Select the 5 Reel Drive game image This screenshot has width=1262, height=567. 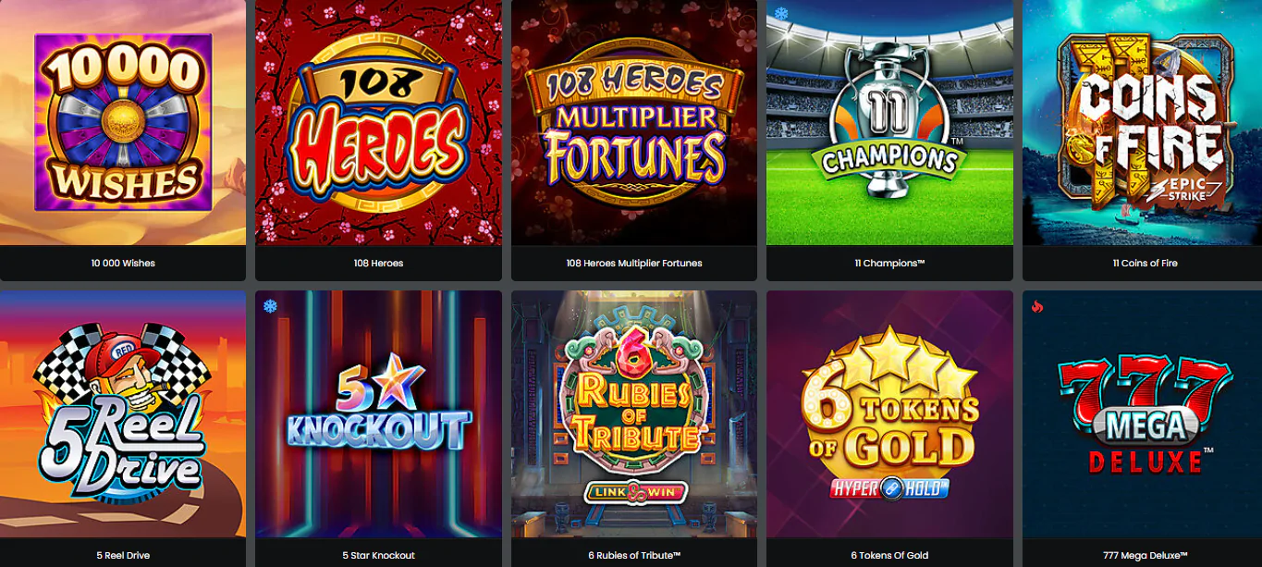point(123,414)
